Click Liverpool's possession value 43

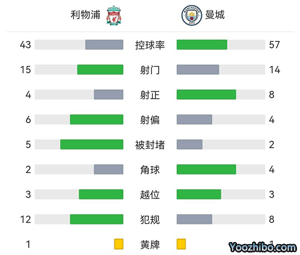tap(25, 45)
